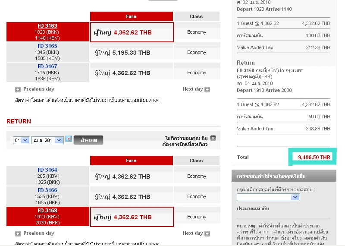Open flight FD 3163 link
Screen dimensions: 345x246
(x=47, y=26)
